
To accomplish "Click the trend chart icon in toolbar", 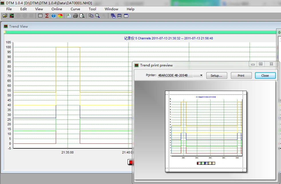I will click(x=12, y=16).
